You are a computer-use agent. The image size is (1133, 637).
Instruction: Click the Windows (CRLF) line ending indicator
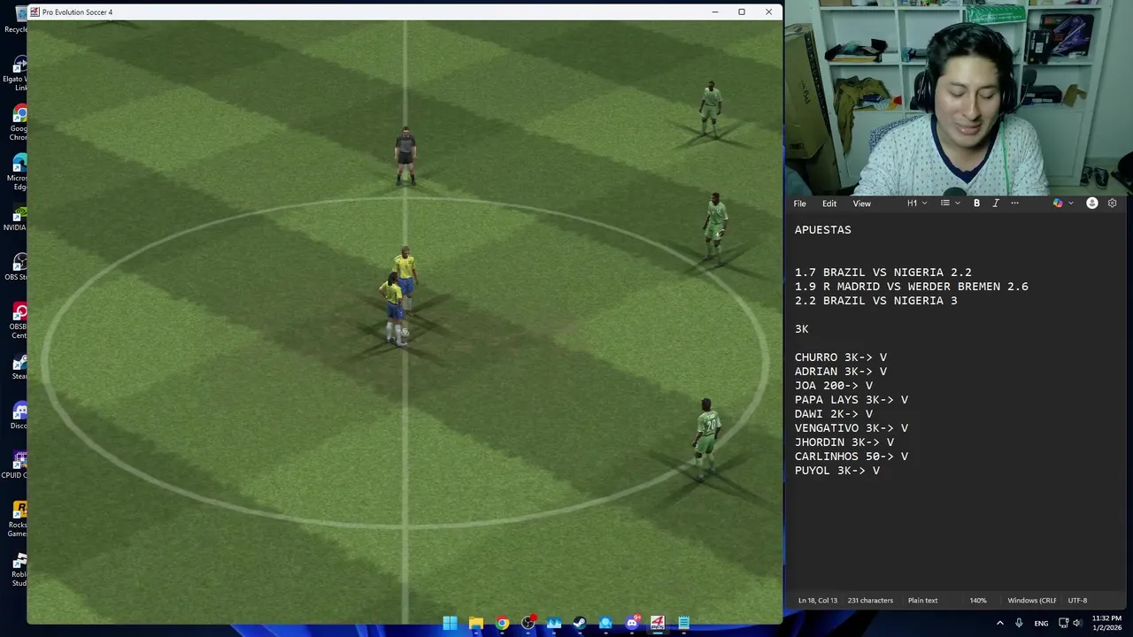click(1032, 601)
